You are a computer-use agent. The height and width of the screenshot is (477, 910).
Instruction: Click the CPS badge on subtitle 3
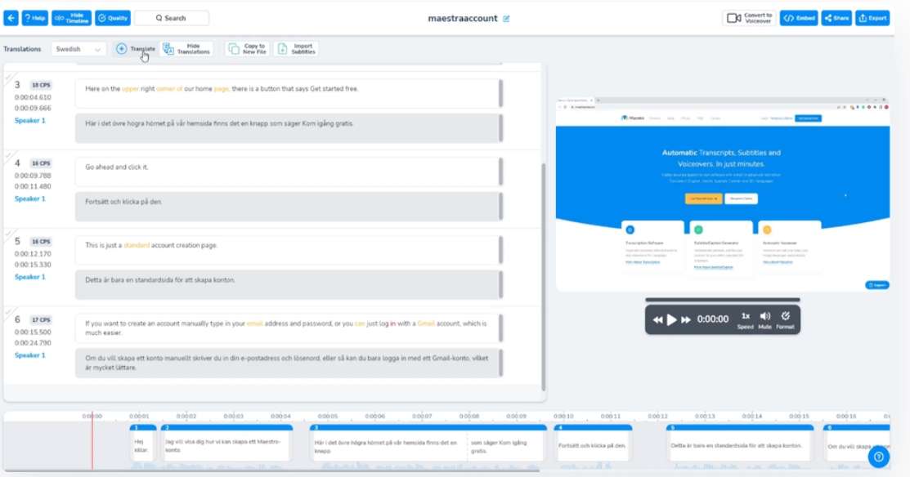[41, 85]
